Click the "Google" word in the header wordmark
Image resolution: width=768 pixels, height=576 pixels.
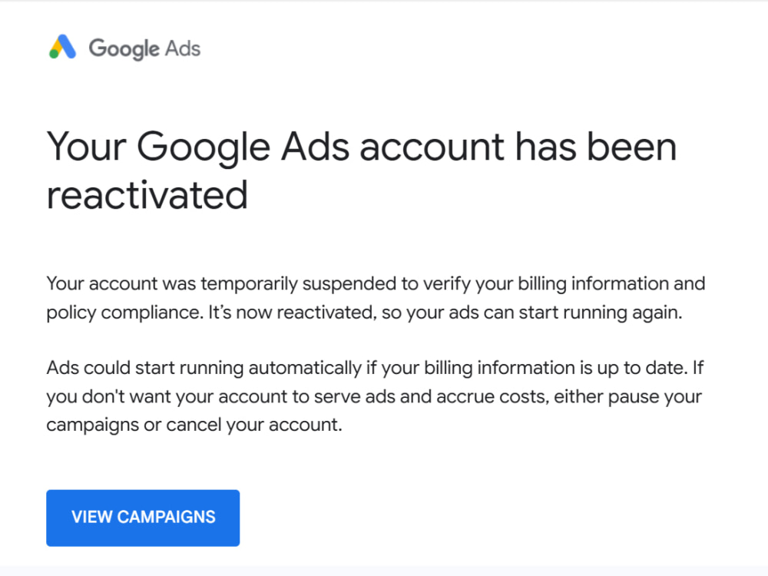[124, 49]
